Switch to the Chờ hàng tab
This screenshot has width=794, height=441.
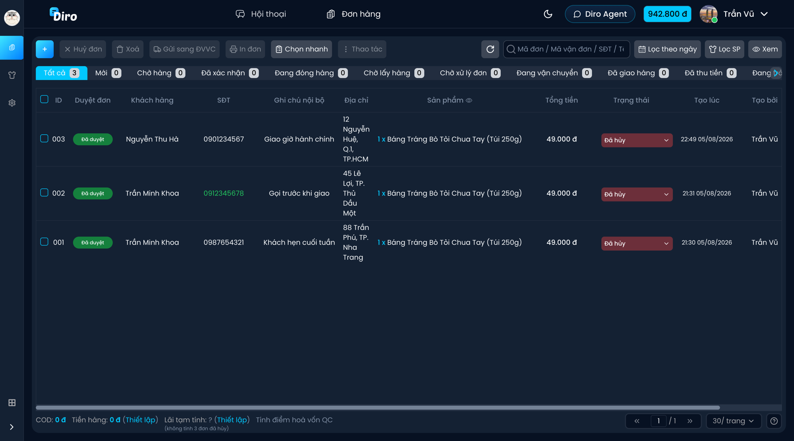[x=161, y=73]
